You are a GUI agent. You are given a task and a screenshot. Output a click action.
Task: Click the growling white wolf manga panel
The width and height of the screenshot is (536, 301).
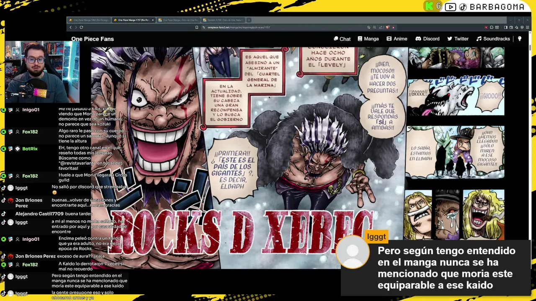pos(456,96)
